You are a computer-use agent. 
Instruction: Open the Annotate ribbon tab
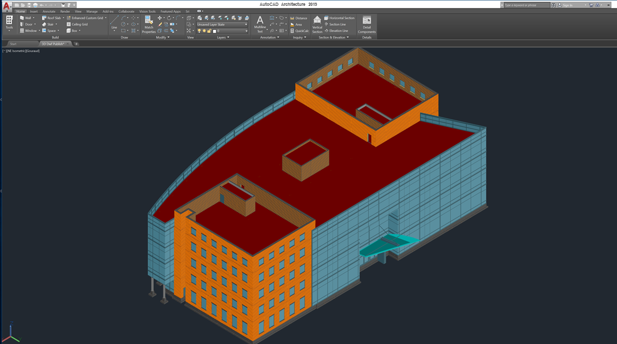[x=49, y=11]
